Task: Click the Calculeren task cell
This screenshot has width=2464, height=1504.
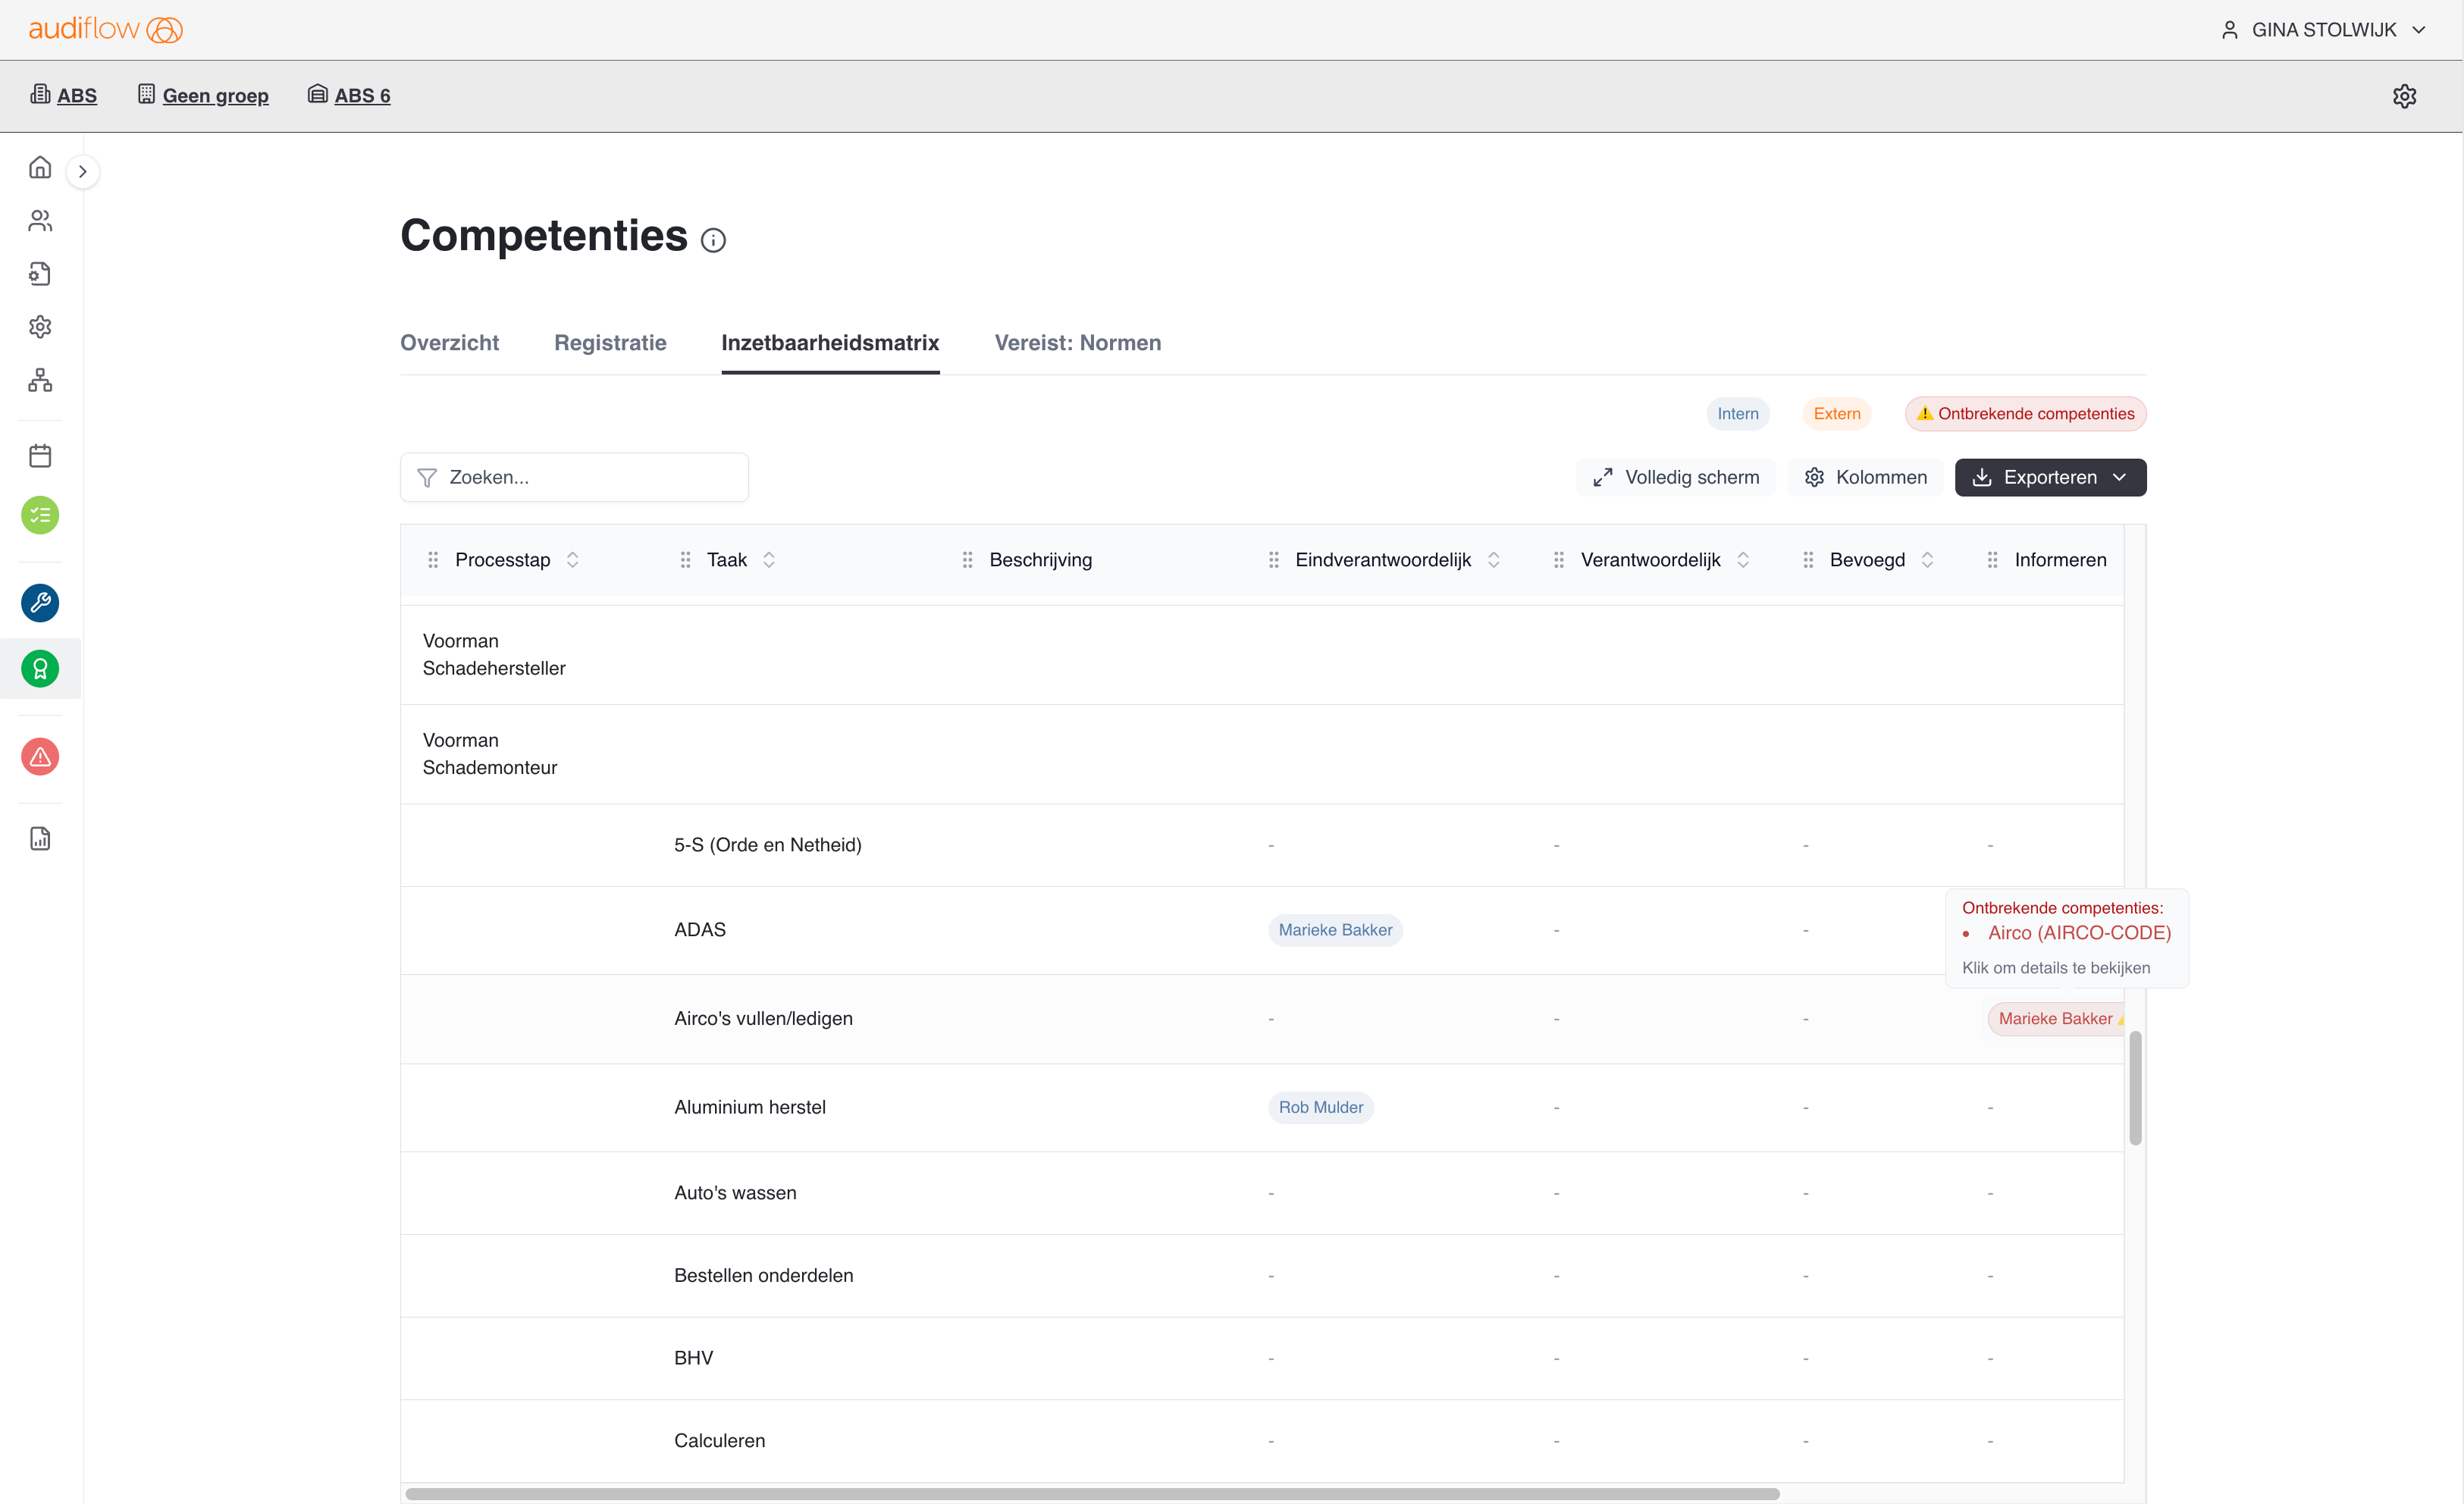Action: 719,1441
